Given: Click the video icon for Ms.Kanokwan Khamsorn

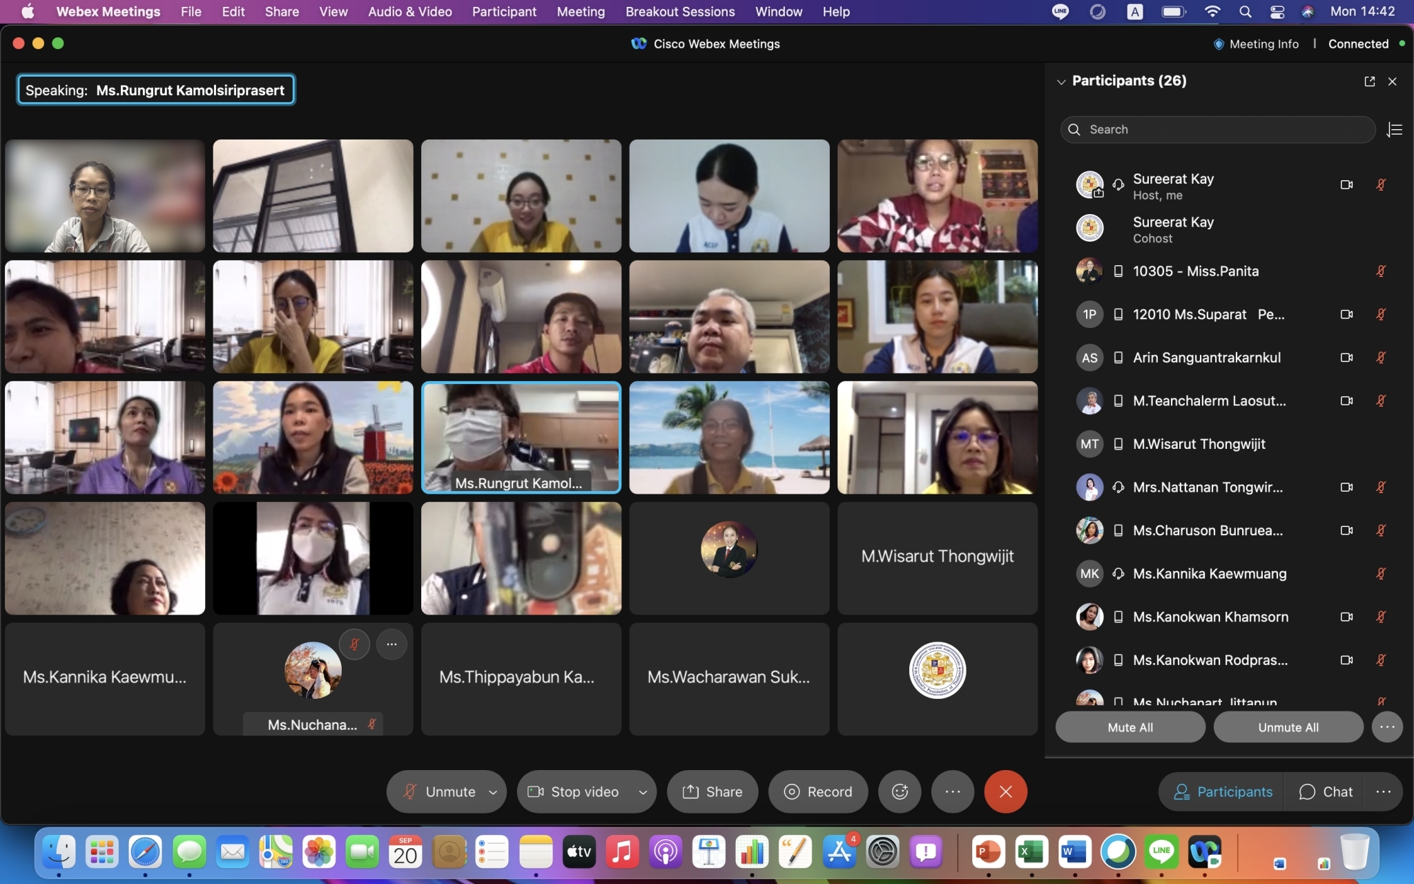Looking at the screenshot, I should click(x=1346, y=617).
